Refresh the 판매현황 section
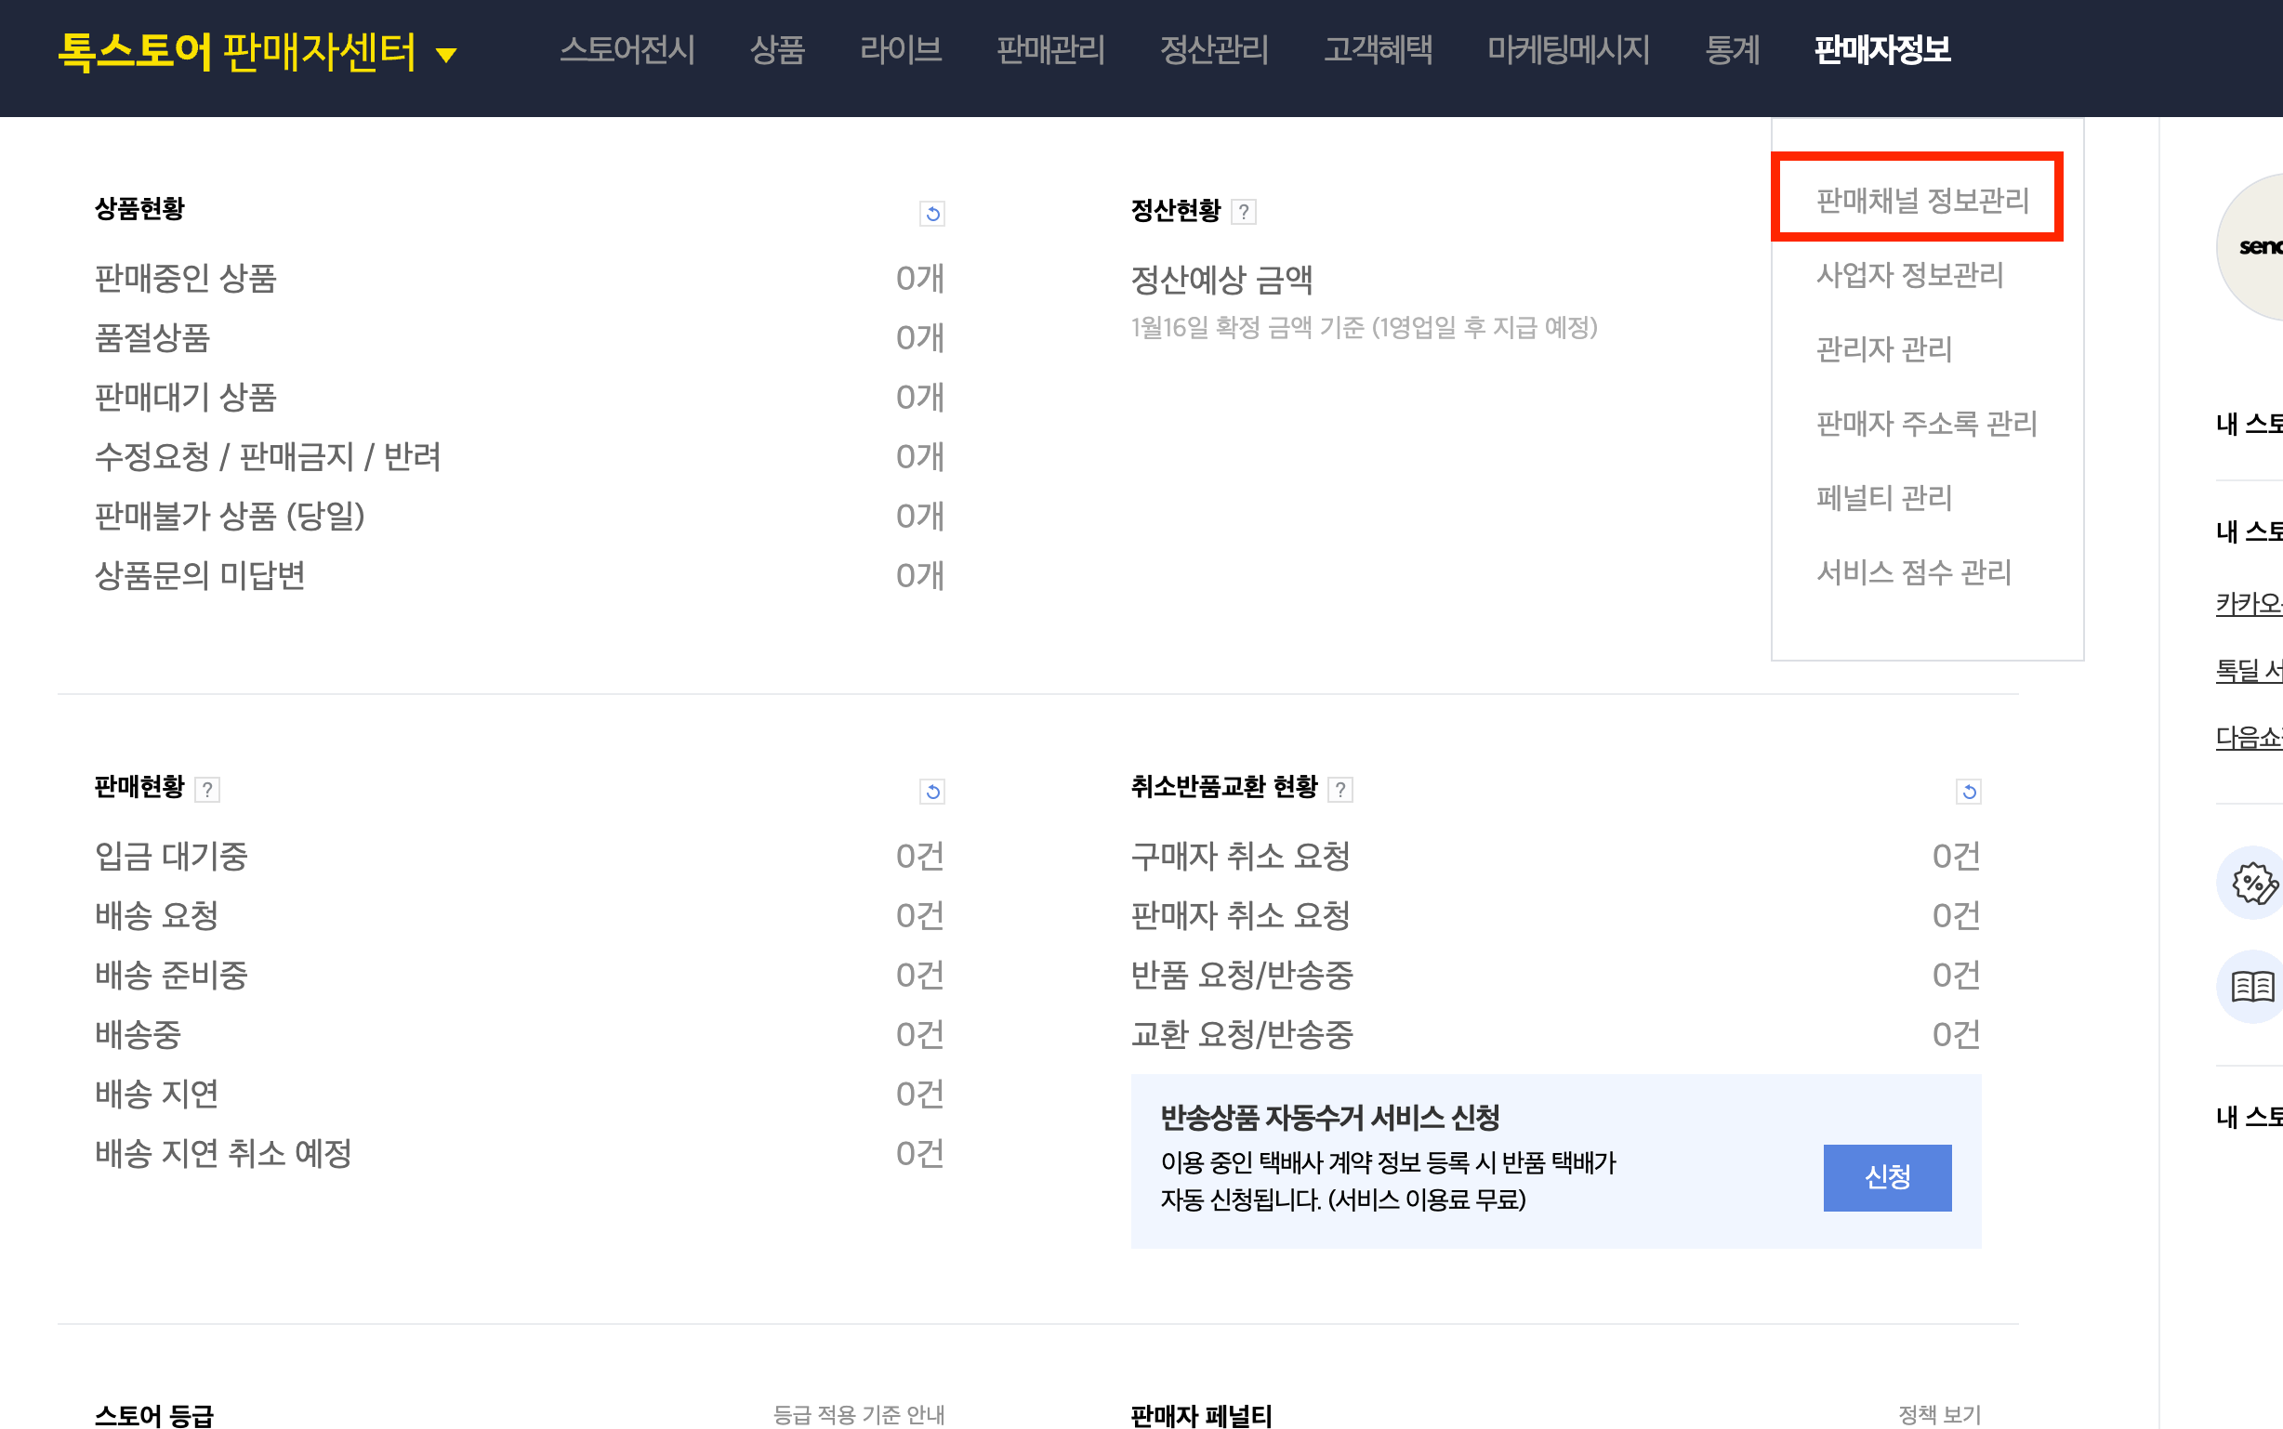 [x=932, y=791]
